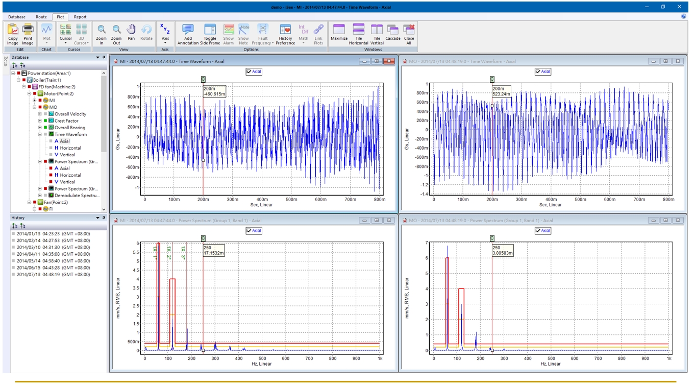Switch to the Report ribbon tab
Viewport: 695px width, 386px height.
pyautogui.click(x=80, y=17)
